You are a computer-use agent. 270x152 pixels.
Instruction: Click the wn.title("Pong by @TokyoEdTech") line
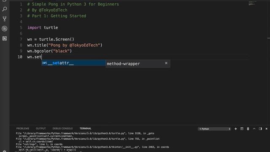65,45
